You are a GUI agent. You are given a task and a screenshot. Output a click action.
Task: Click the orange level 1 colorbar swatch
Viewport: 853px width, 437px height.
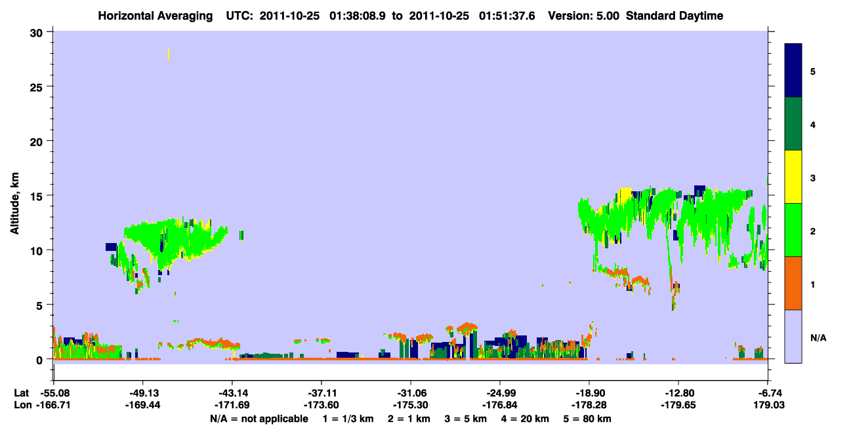pos(793,283)
